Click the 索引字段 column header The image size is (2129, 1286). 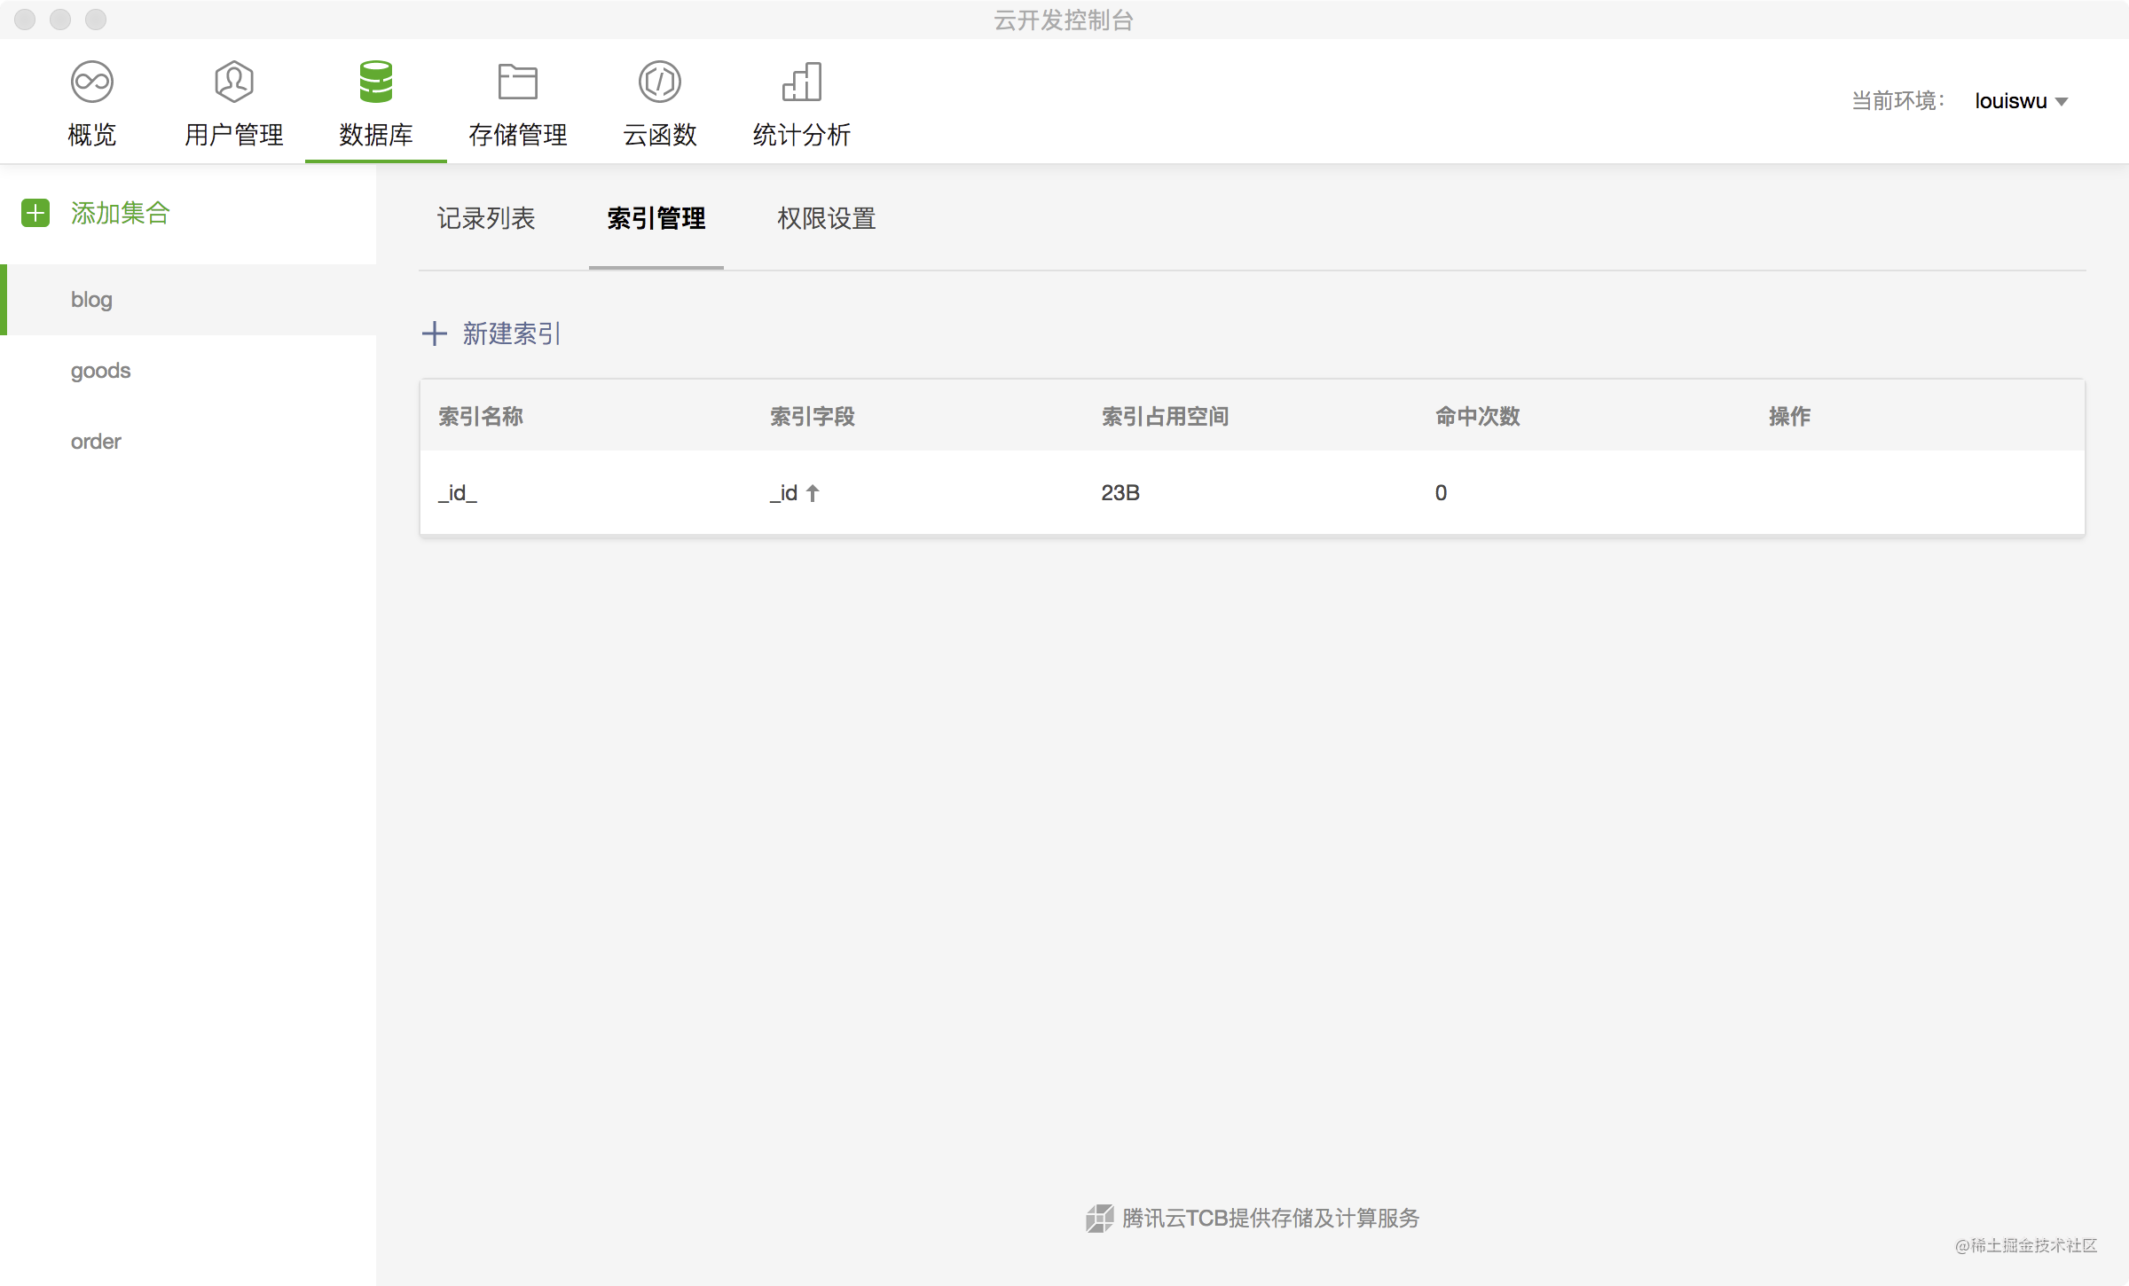813,416
